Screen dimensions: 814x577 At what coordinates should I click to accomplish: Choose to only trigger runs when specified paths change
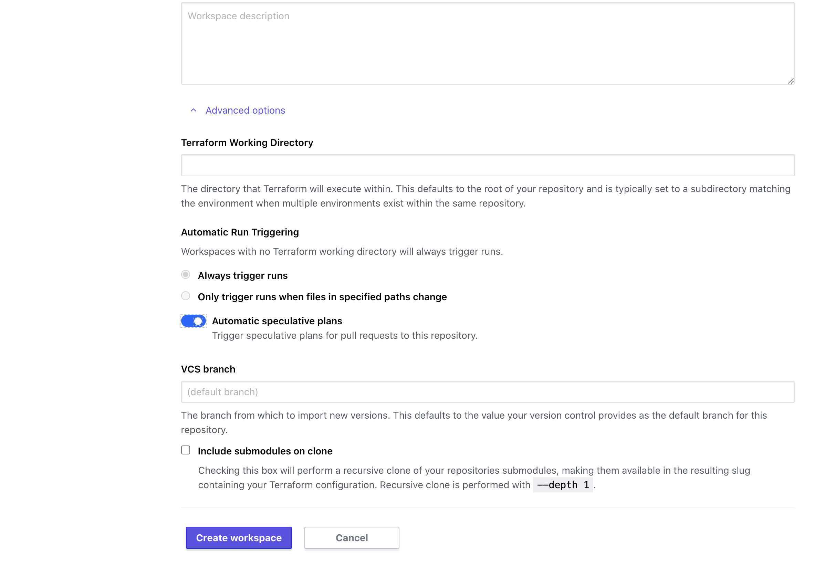coord(186,296)
